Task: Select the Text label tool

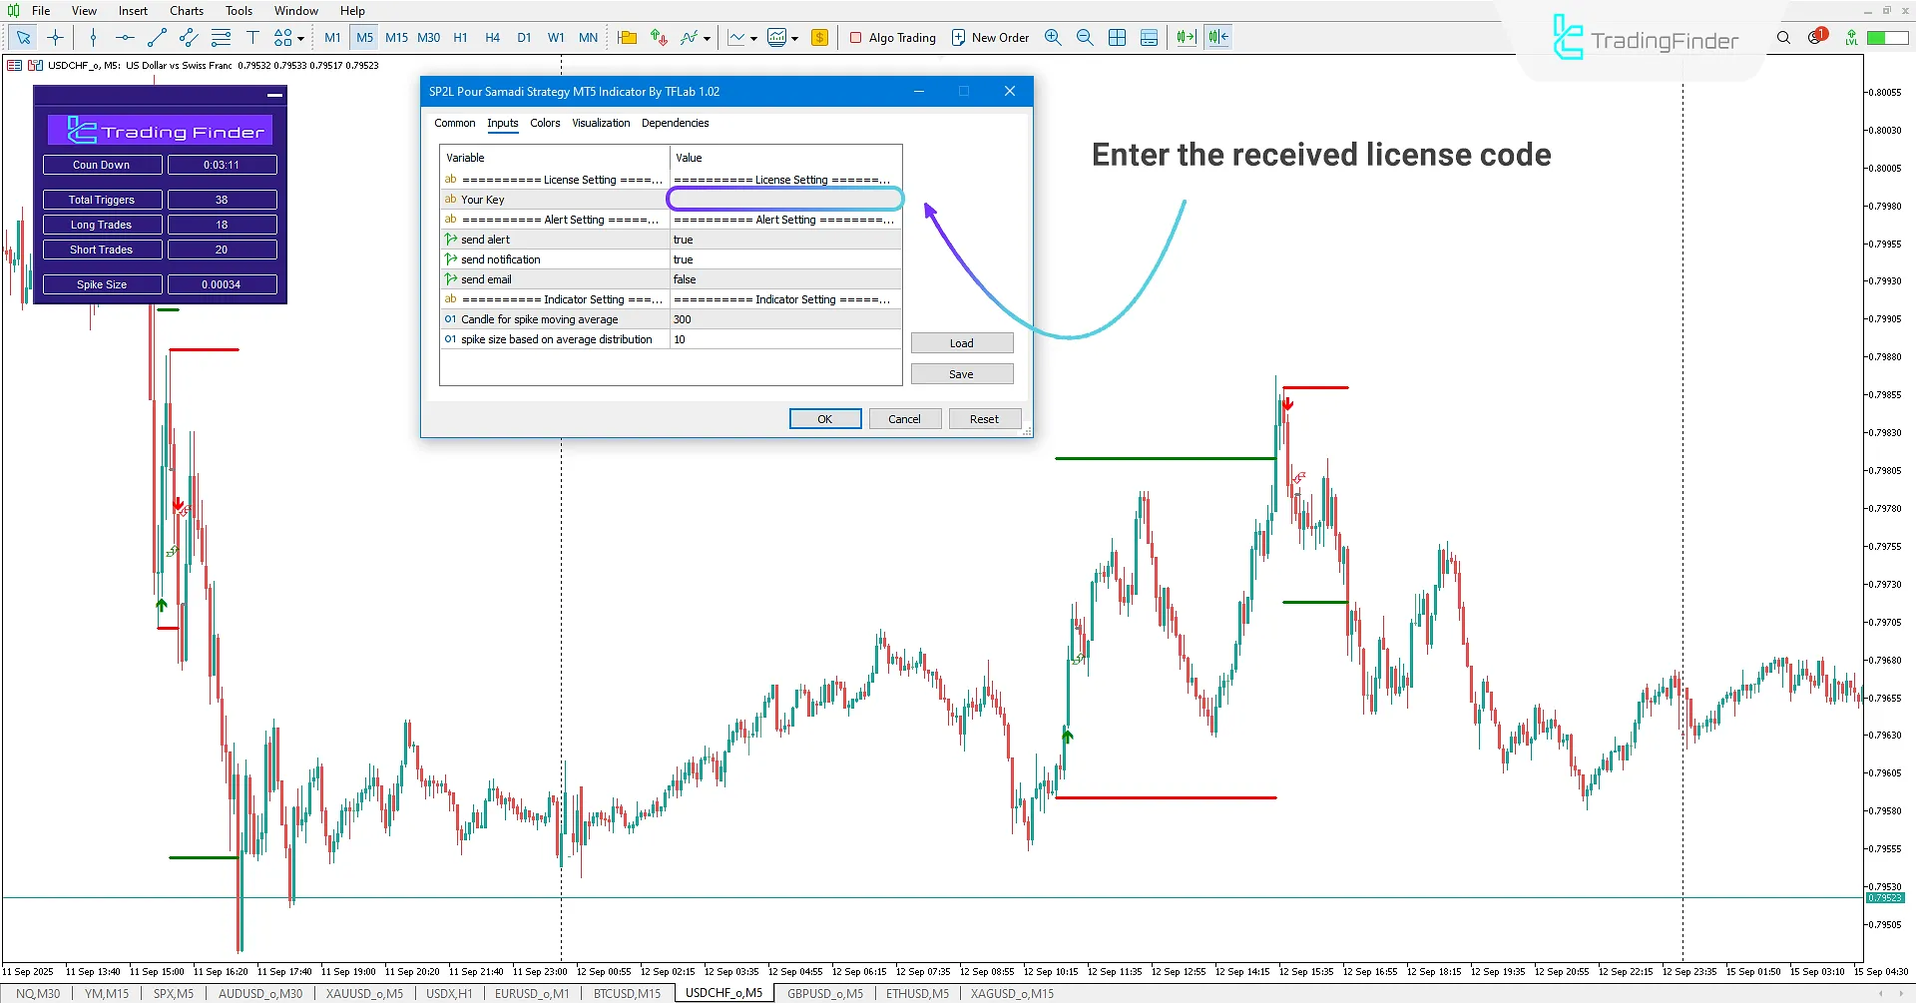Action: point(253,37)
